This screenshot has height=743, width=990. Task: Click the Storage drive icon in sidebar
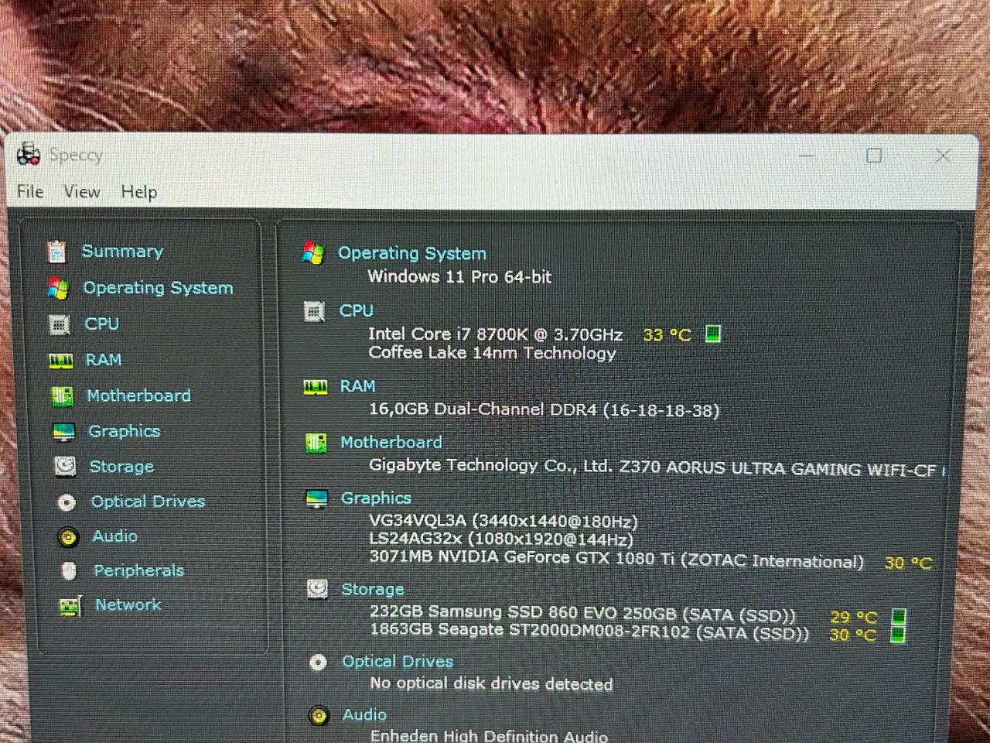[x=65, y=467]
